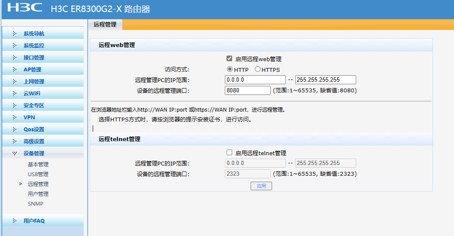The image size is (454, 236).
Task: Enable 启用远程telnet管理 checkbox
Action: tap(229, 152)
